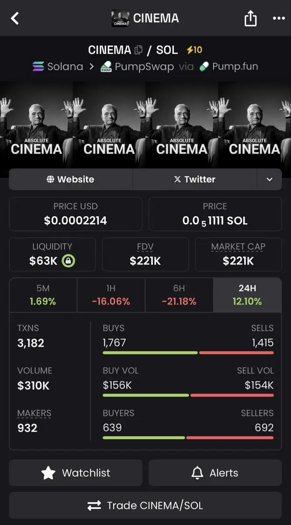Image resolution: width=291 pixels, height=525 pixels.
Task: Tap the green liquidity lock icon
Action: [x=68, y=261]
